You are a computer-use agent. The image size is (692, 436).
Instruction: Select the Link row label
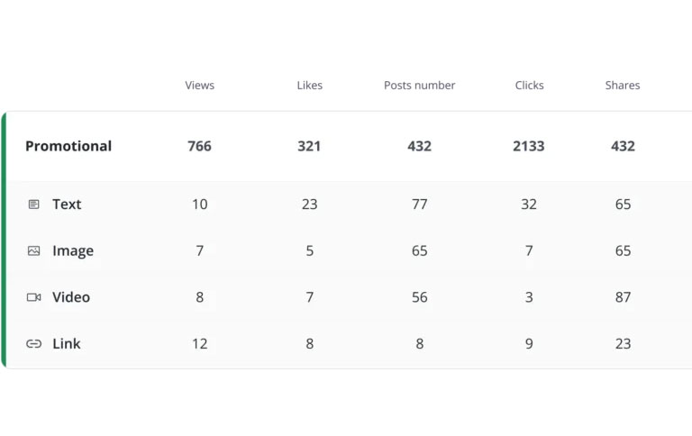[67, 344]
